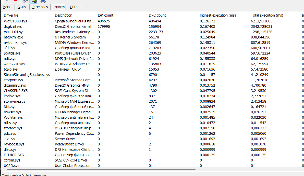
Task: Click the SCSI Class System Dll description
Action: pos(71,91)
